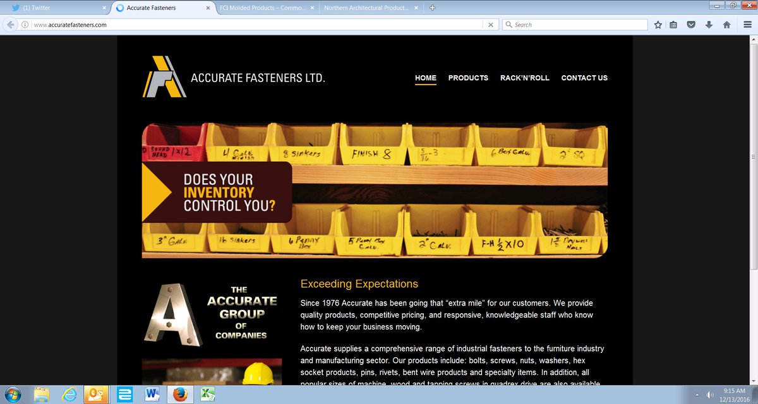Open Outlook from the taskbar

click(96, 395)
